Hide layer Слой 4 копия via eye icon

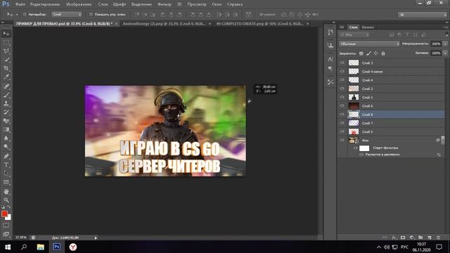(342, 71)
